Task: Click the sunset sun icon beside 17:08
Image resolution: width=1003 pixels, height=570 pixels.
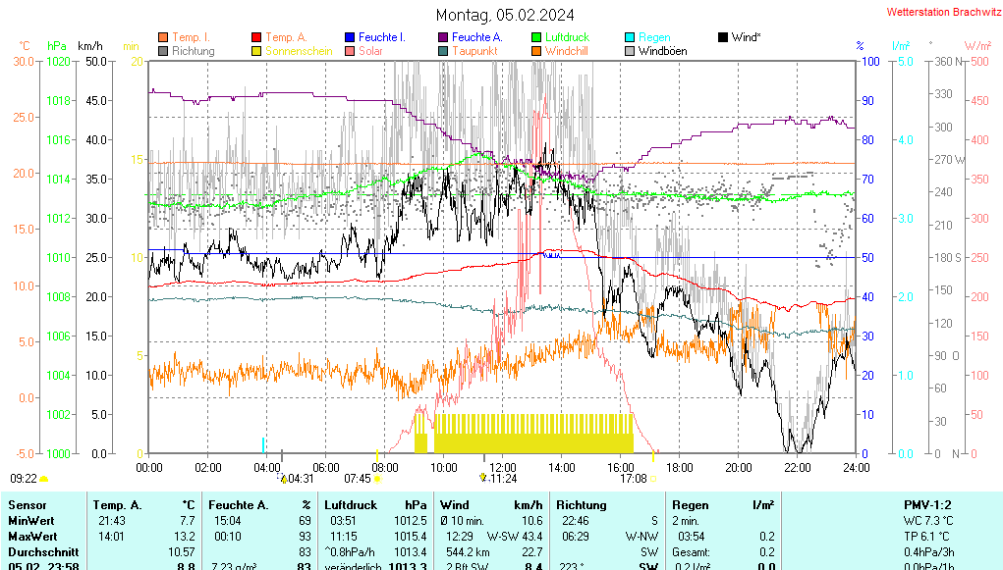Action: tap(654, 479)
